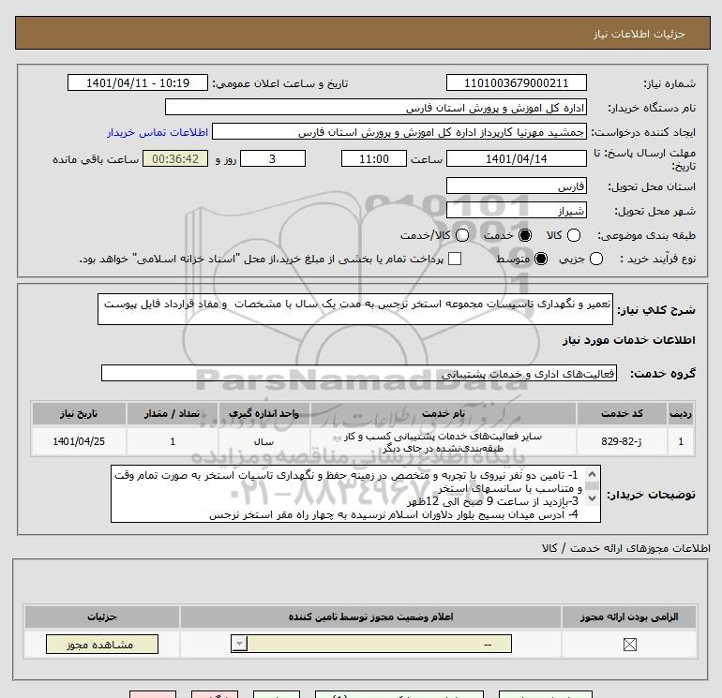Click the countdown timer 00:36:42
722x698 pixels.
tap(175, 159)
